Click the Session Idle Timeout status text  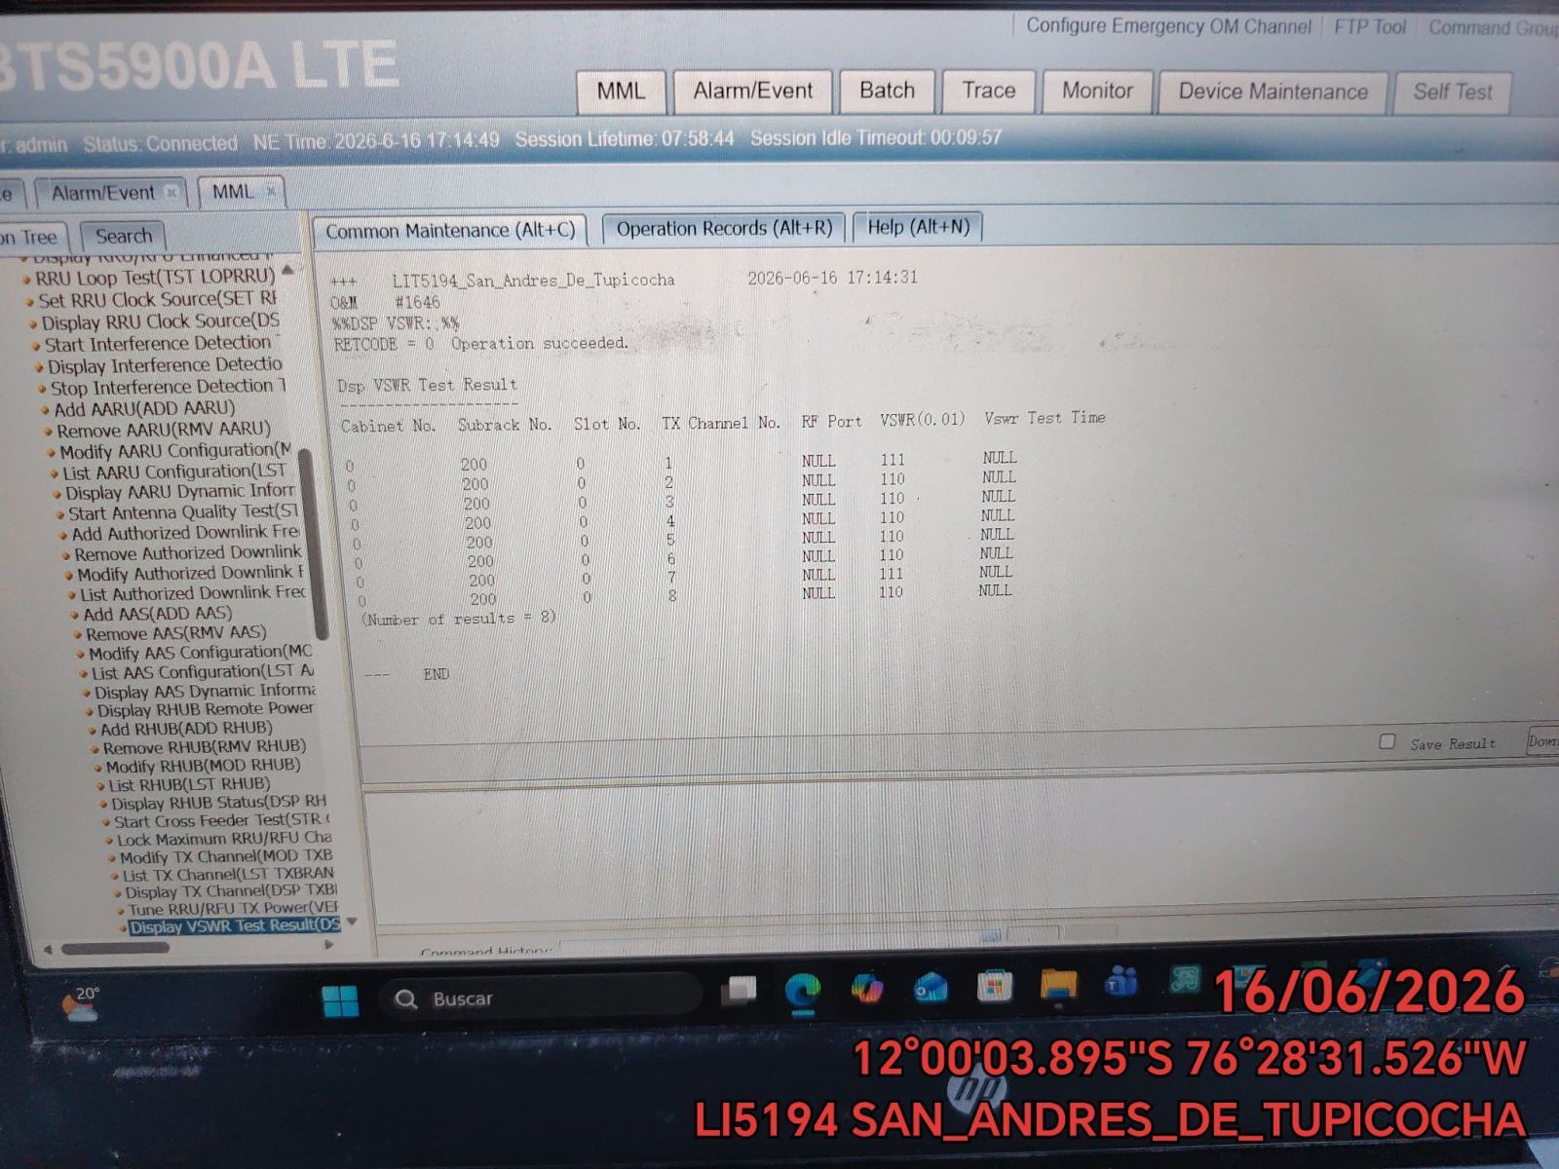coord(876,138)
